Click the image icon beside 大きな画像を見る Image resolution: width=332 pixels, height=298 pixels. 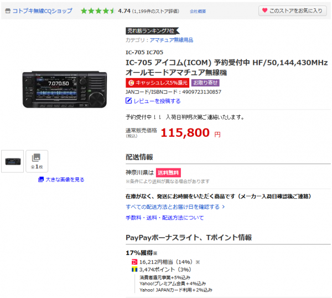(41, 179)
